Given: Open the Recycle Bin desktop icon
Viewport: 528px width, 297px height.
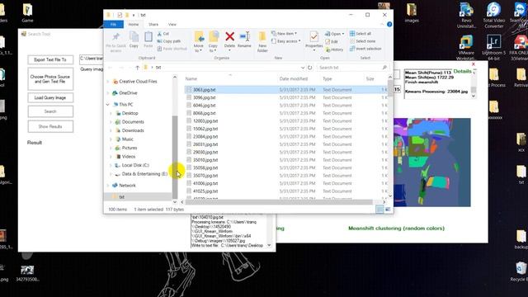Looking at the screenshot, I should 521,271.
